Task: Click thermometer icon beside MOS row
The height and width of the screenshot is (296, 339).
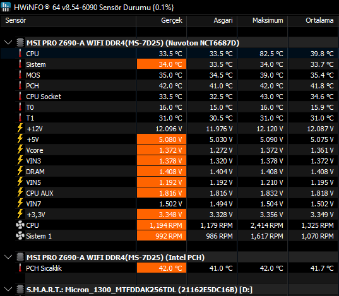Action: (x=20, y=75)
